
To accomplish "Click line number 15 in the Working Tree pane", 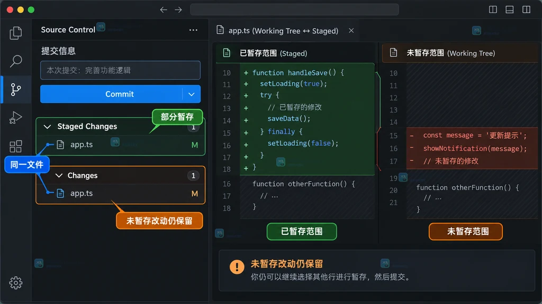I will click(393, 136).
